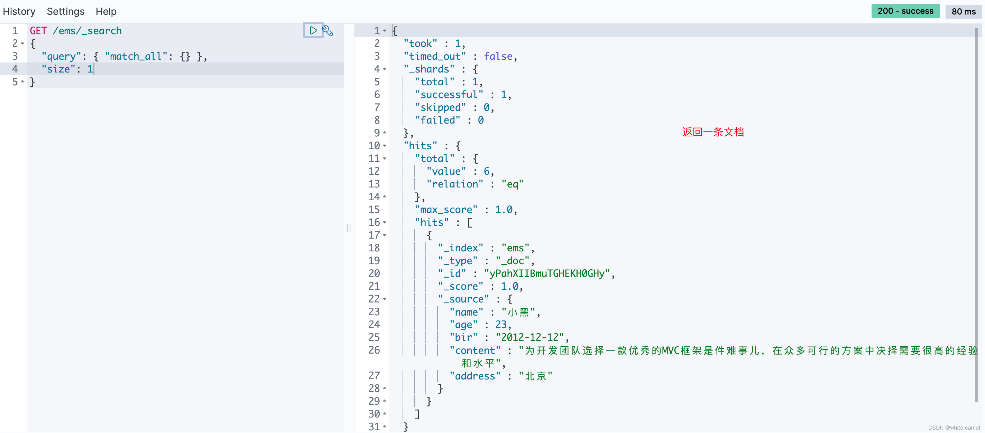The height and width of the screenshot is (433, 985).
Task: Click fold marker on response line 29
Action: 385,401
